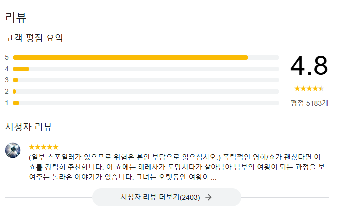Click the number 4 rating row label
This screenshot has height=212, width=347.
tap(7, 69)
